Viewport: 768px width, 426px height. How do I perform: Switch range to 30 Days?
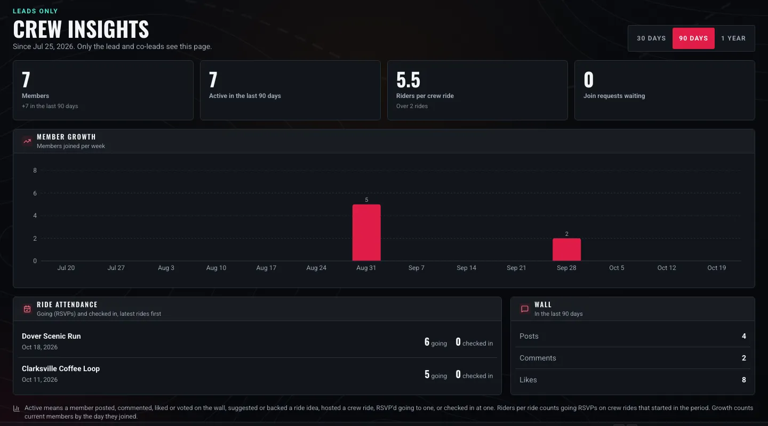pyautogui.click(x=651, y=38)
